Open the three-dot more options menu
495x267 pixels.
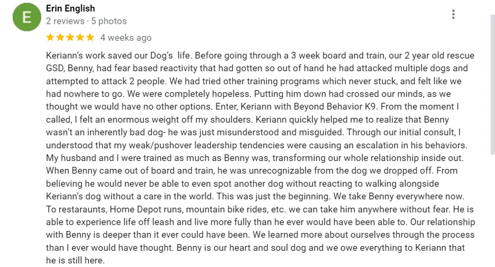453,14
